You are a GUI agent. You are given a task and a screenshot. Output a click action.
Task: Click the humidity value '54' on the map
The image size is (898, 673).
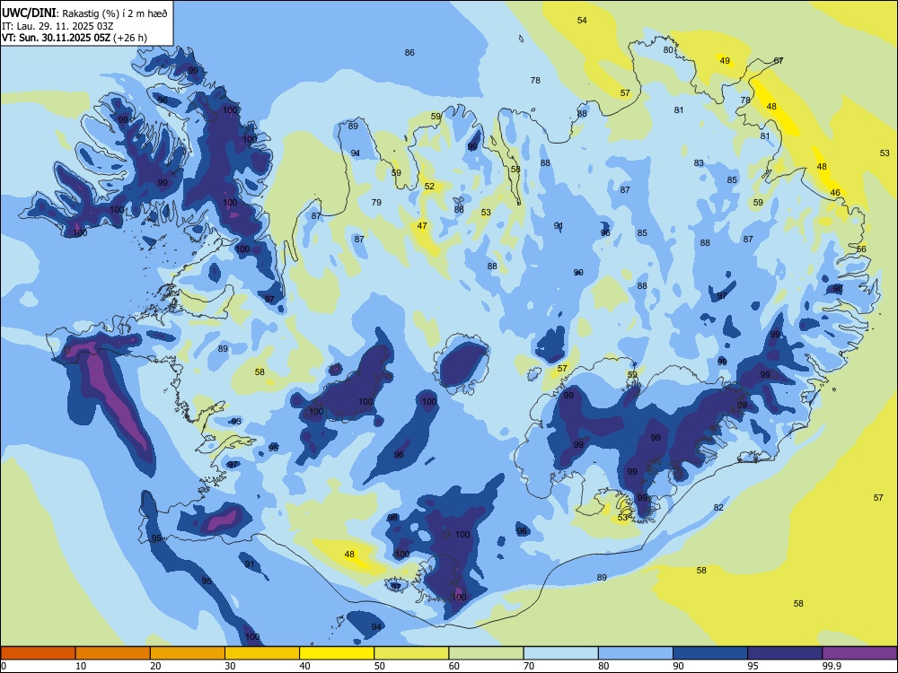click(582, 21)
